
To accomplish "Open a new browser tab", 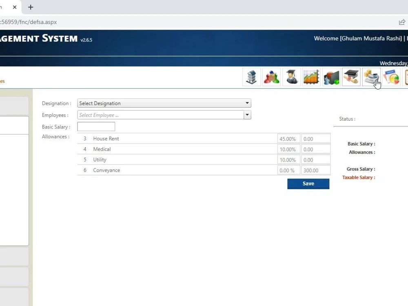I will coord(31,7).
